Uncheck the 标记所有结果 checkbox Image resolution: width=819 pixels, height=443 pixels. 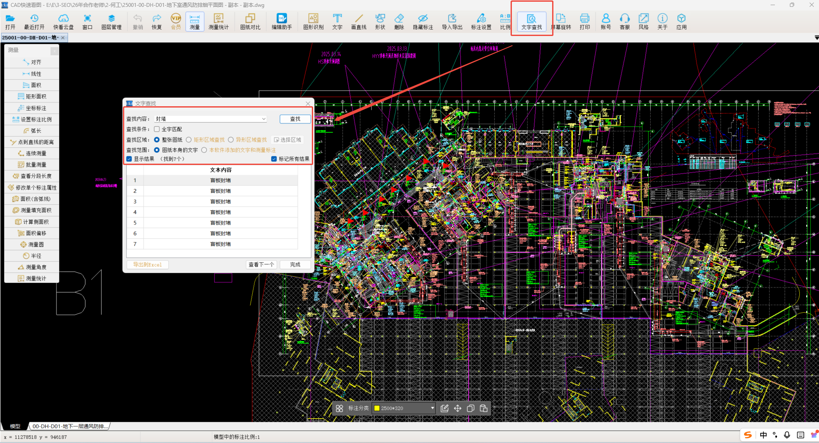(x=274, y=159)
